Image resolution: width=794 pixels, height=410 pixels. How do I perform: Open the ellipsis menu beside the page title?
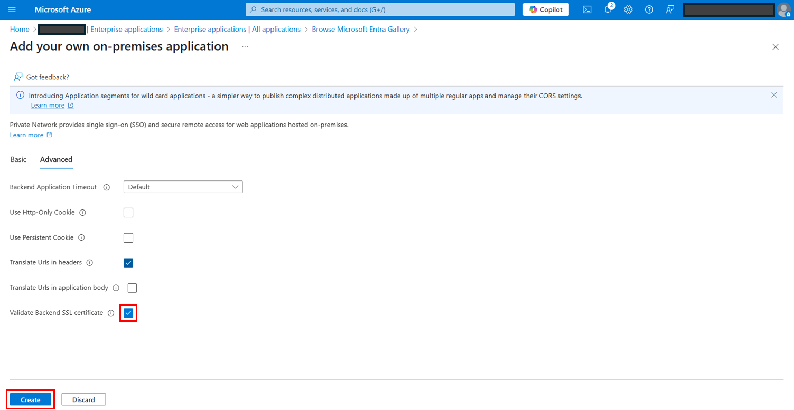coord(245,47)
